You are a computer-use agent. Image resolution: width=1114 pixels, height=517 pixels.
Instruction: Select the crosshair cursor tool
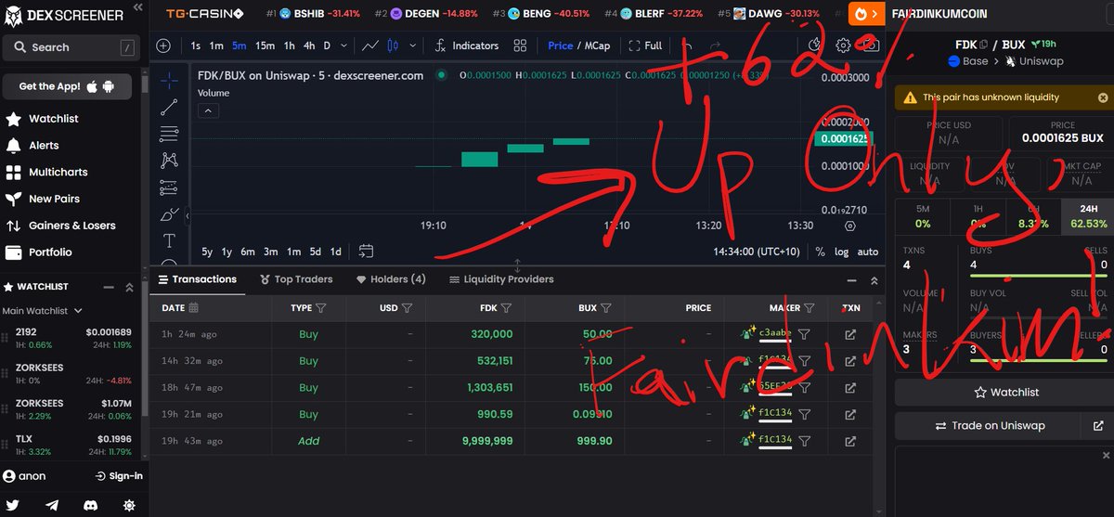coord(169,81)
